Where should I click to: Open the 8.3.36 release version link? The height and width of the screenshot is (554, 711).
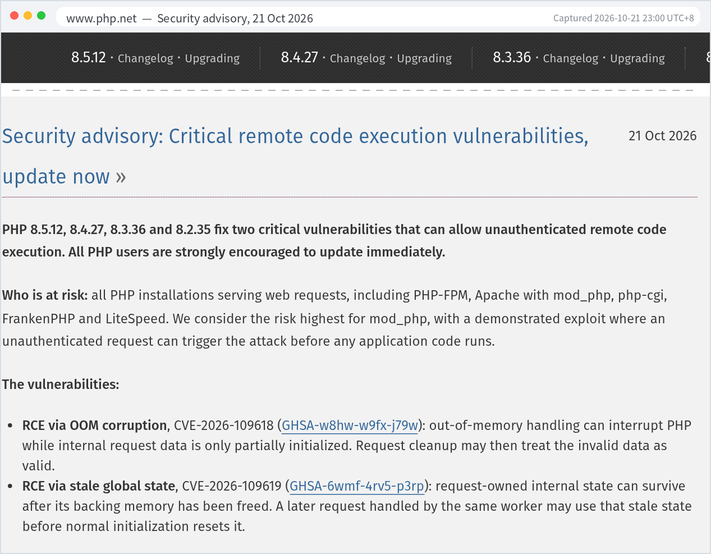coord(512,58)
